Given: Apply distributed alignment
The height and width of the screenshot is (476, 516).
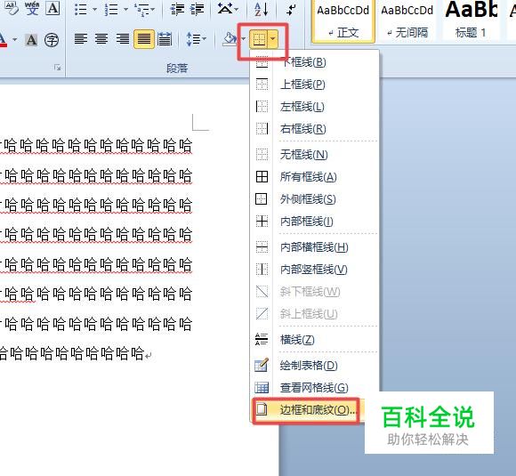Looking at the screenshot, I should click(165, 39).
